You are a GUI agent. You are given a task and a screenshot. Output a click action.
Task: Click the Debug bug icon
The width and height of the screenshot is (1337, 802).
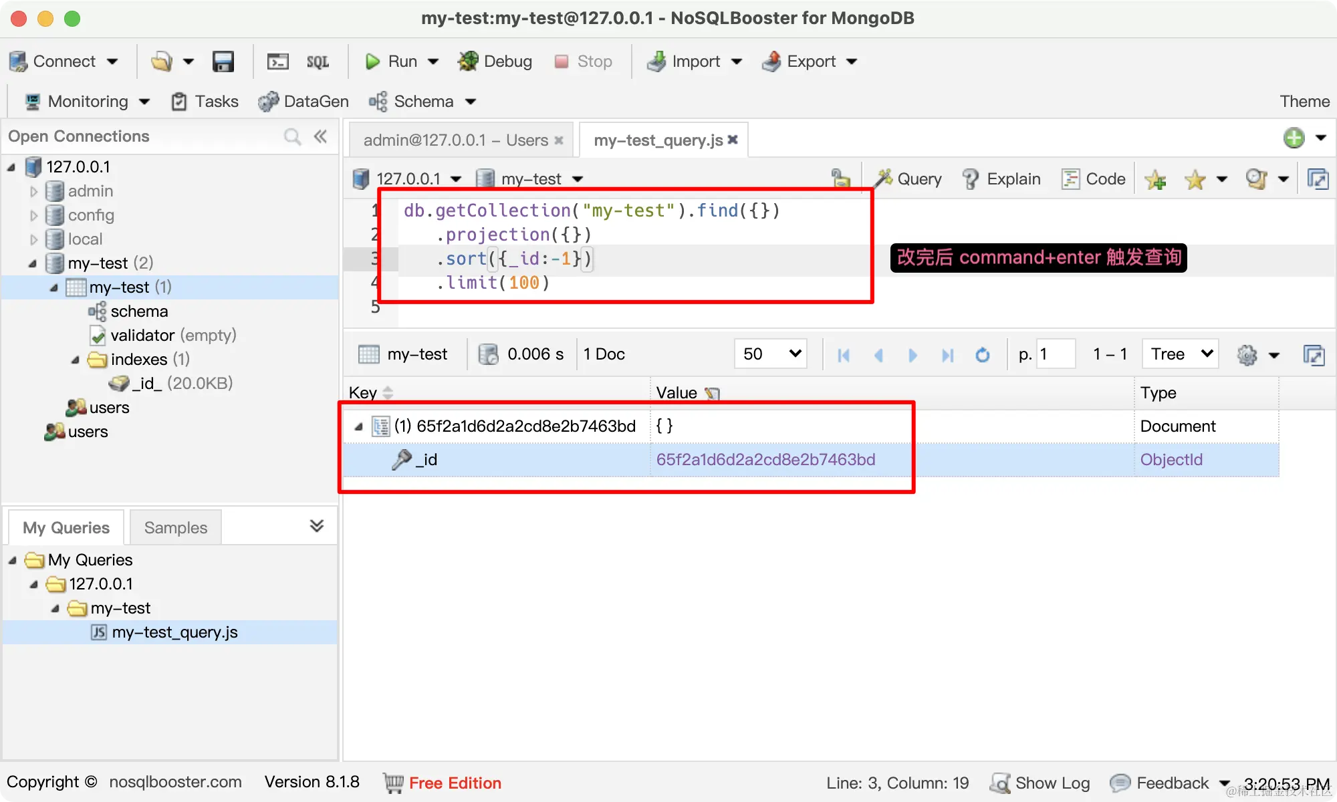click(468, 61)
